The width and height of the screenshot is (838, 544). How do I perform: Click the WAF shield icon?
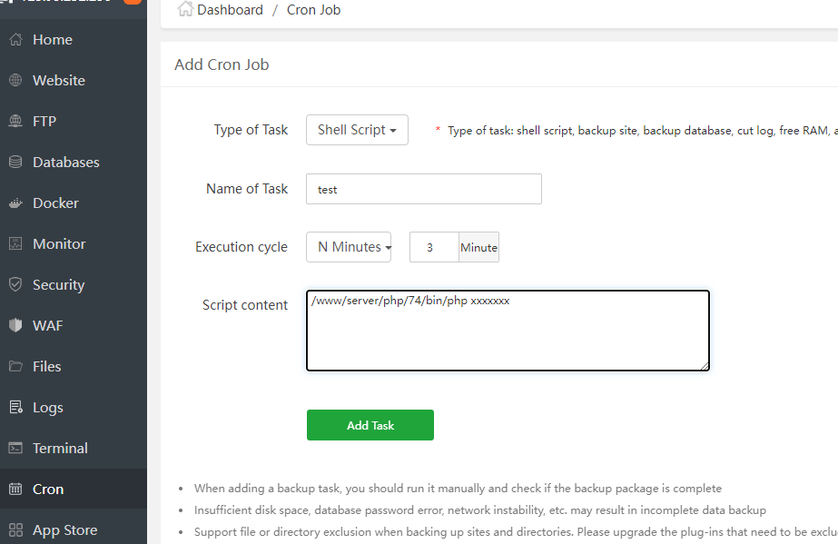coord(15,326)
